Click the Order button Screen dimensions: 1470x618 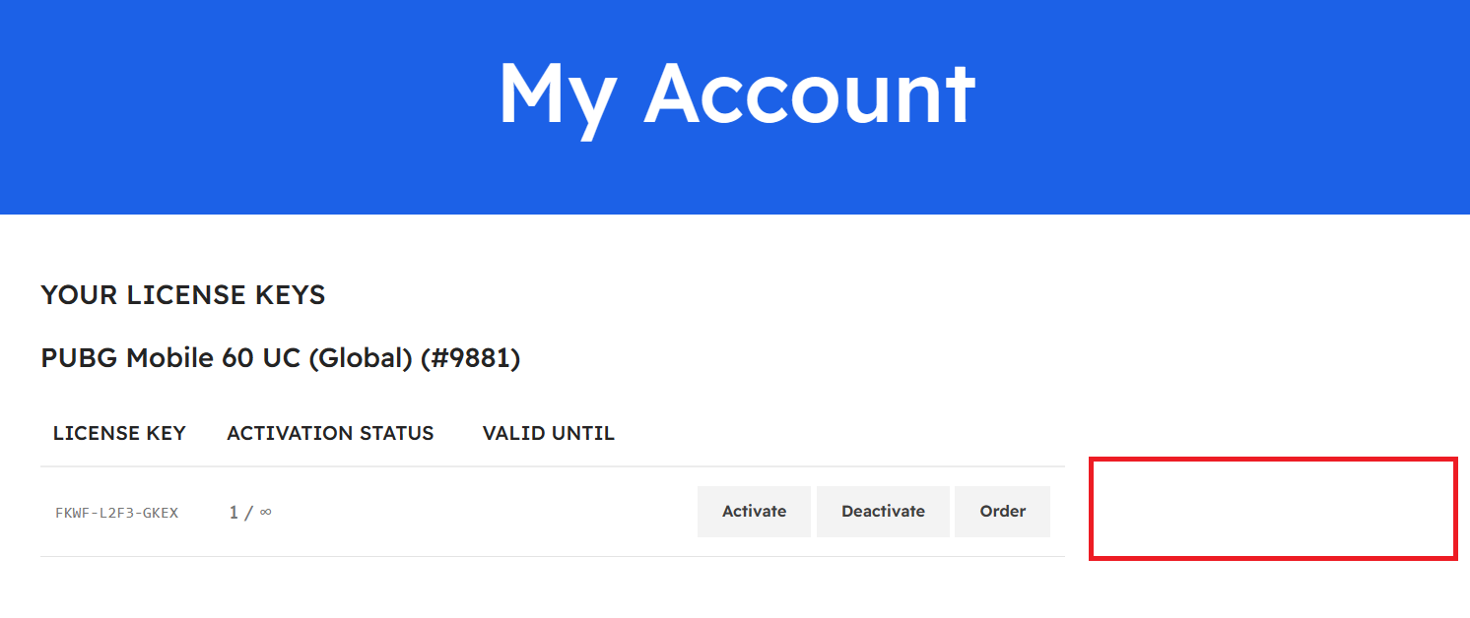1002,511
